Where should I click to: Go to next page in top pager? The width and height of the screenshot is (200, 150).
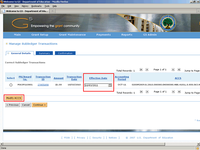point(173,69)
